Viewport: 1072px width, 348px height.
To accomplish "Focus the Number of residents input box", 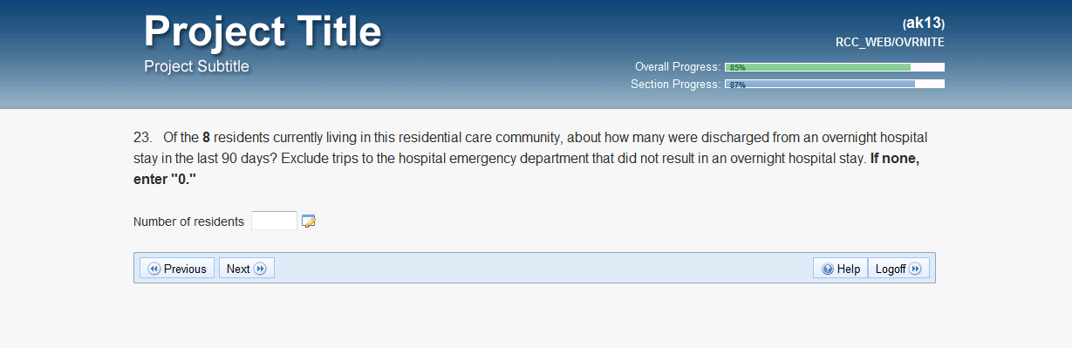I will pyautogui.click(x=274, y=222).
